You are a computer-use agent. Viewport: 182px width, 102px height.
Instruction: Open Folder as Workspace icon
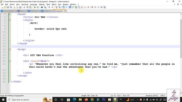pyautogui.click(x=85, y=7)
